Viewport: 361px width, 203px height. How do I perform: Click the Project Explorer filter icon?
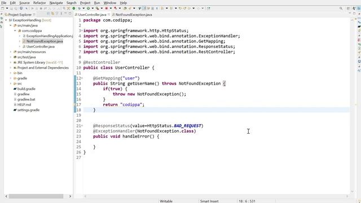(57, 14)
